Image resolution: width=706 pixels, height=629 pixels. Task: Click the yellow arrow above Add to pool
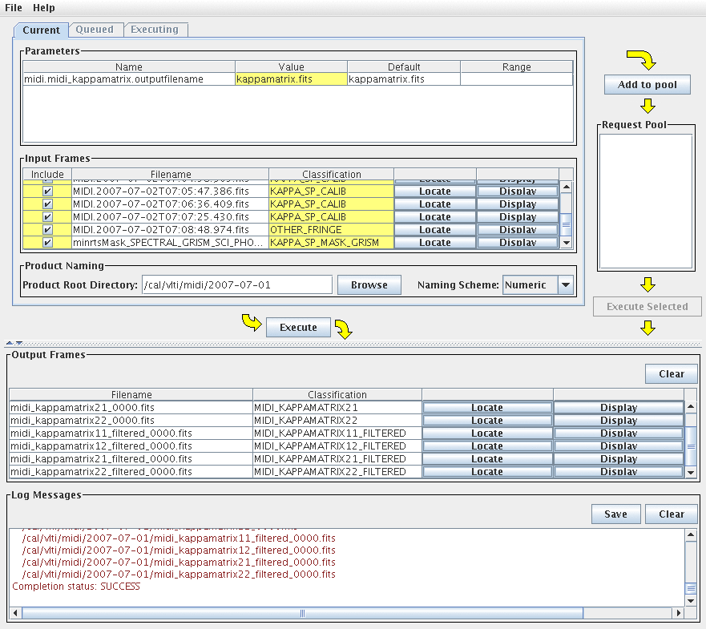click(x=641, y=59)
